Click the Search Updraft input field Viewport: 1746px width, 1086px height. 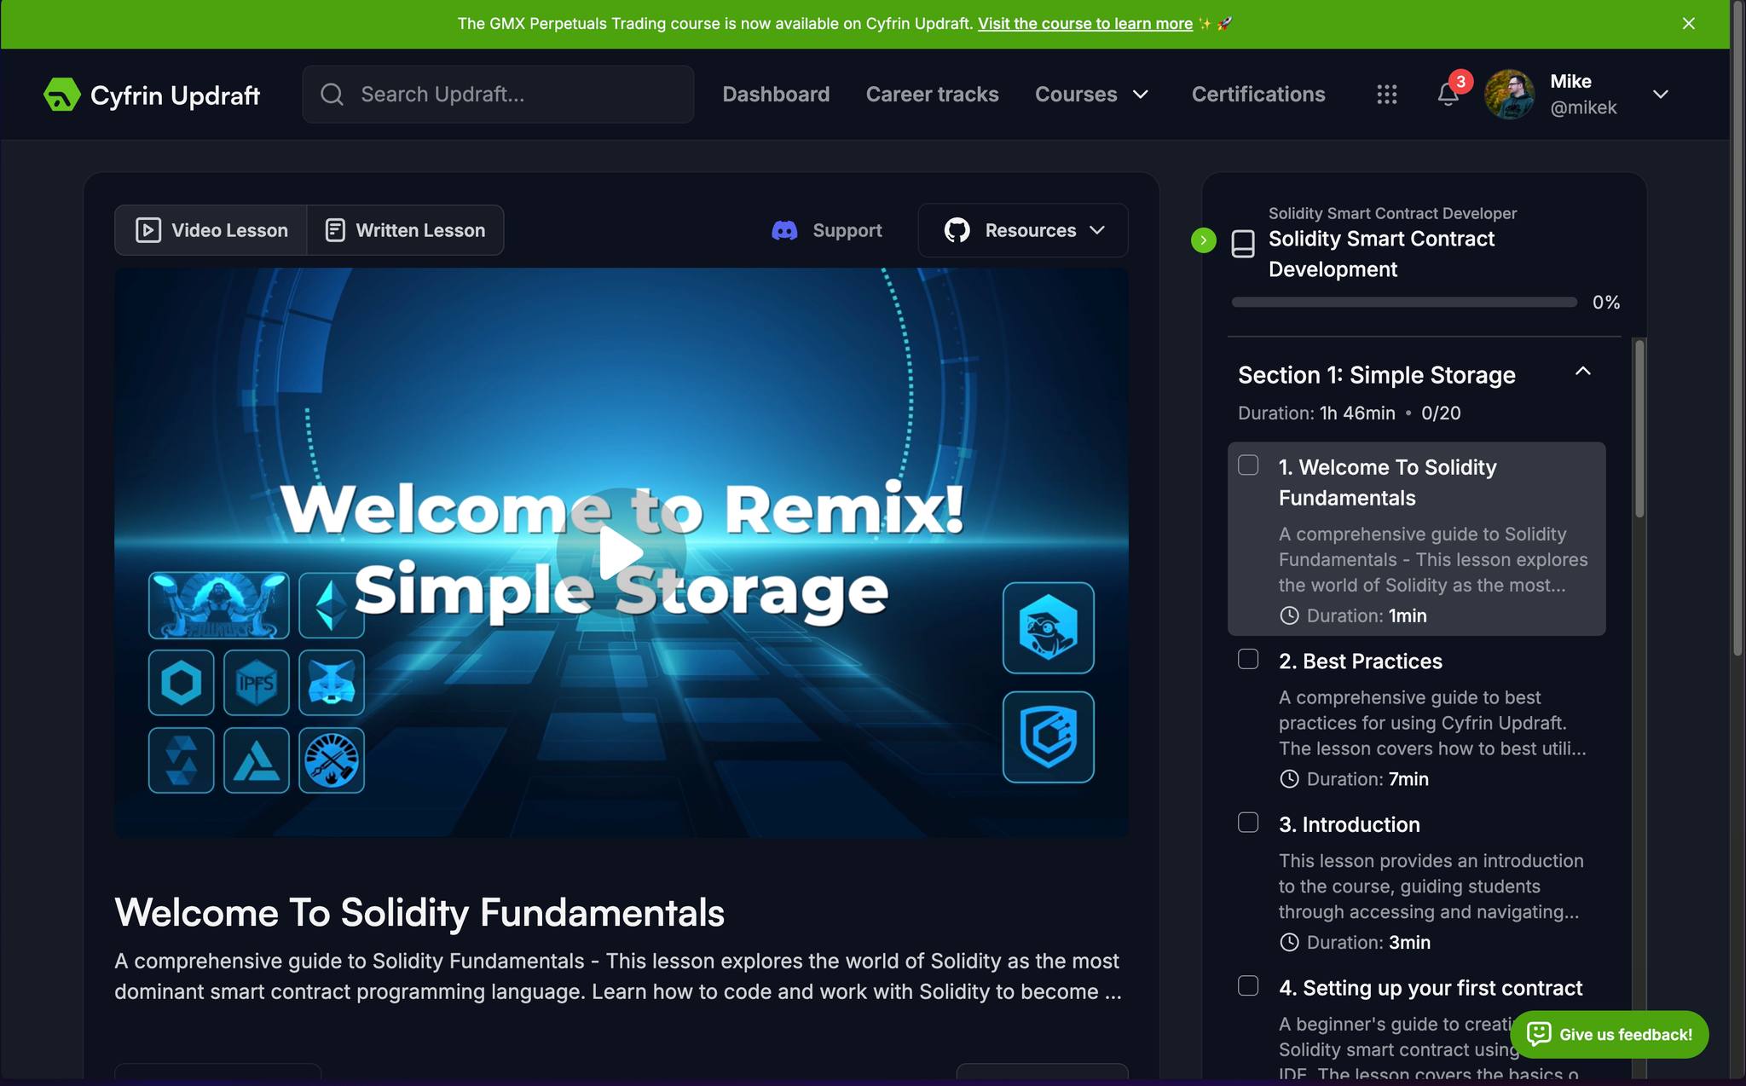coord(498,95)
